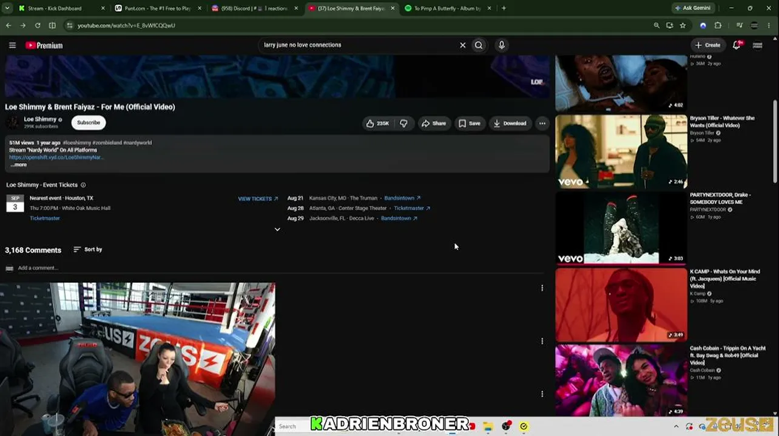Open the comments Sort by menu
The height and width of the screenshot is (436, 779).
[88, 249]
